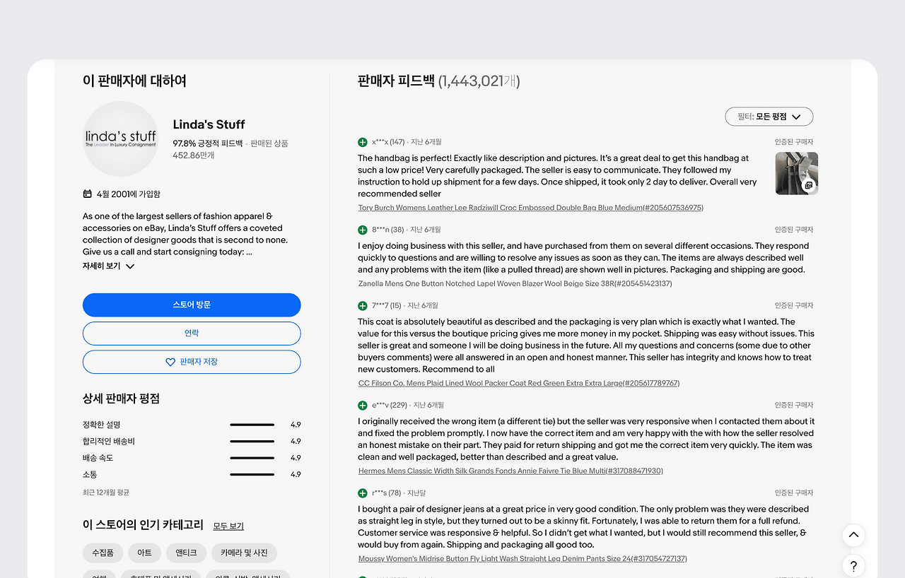Open the 모두 보기 categories link
This screenshot has width=905, height=578.
228,526
